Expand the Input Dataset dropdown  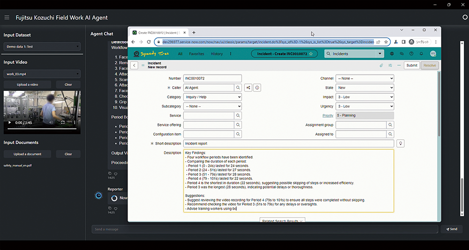click(x=42, y=47)
